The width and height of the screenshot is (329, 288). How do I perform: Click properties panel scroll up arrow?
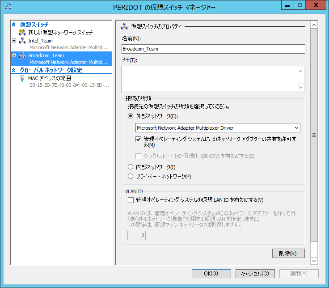(314, 25)
